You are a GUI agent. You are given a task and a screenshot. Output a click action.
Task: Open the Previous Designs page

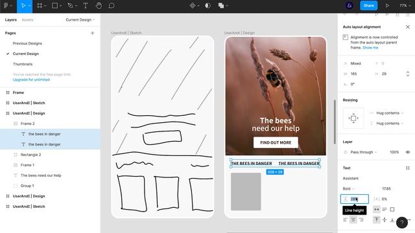[27, 43]
